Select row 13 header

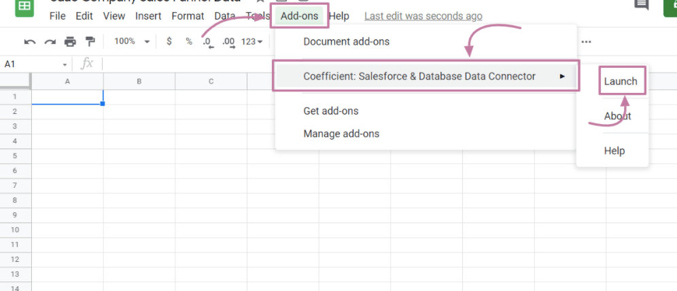(15, 274)
